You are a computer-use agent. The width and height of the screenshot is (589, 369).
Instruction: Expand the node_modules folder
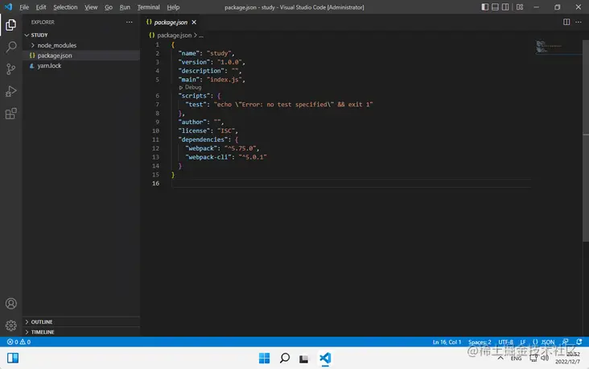81,45
